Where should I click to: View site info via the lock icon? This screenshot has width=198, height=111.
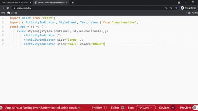tap(14, 8)
